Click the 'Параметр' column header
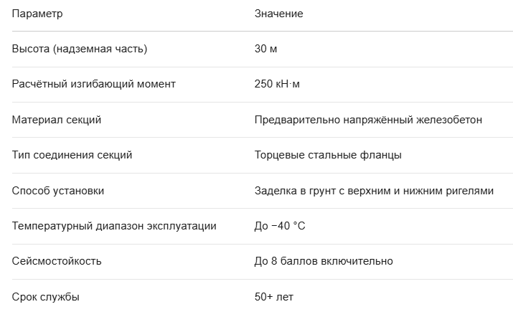The width and height of the screenshot is (513, 322). click(37, 14)
